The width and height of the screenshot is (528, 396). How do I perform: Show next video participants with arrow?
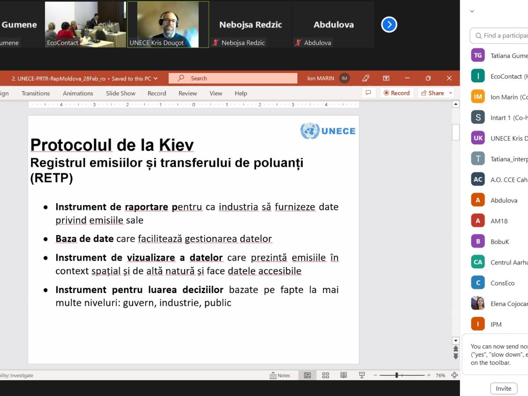coord(389,25)
